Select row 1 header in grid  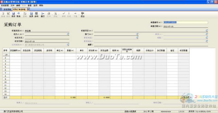[5, 55]
